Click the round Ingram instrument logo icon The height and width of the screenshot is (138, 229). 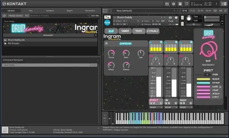(x=107, y=23)
